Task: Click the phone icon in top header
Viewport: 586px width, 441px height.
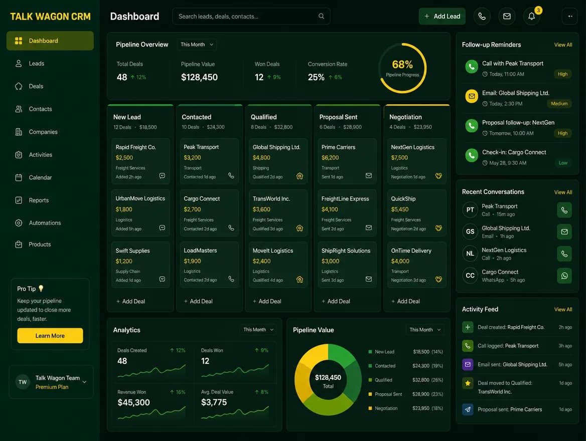Action: coord(482,17)
